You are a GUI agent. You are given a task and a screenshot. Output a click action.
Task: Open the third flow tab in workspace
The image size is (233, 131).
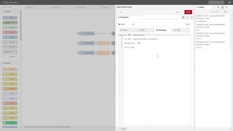tap(87, 7)
